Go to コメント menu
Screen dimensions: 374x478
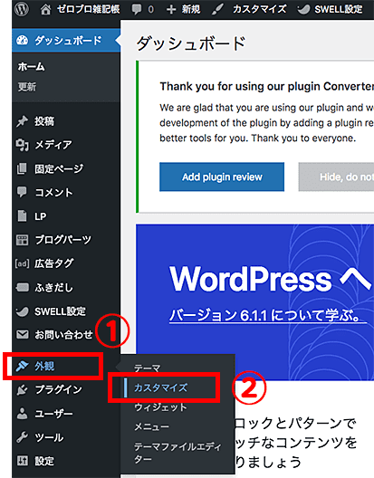pos(53,192)
